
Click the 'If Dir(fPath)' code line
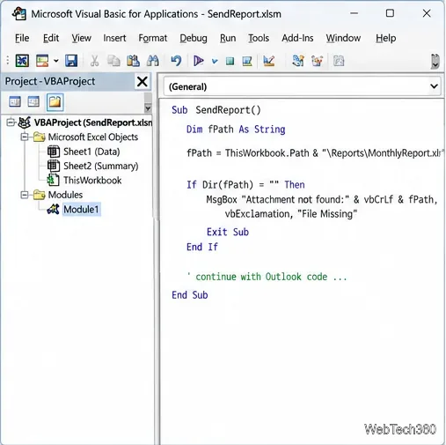245,185
